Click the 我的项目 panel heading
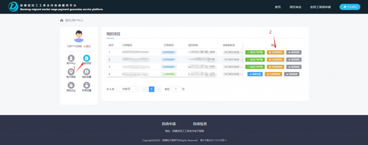This screenshot has width=368, height=145. (x=113, y=34)
